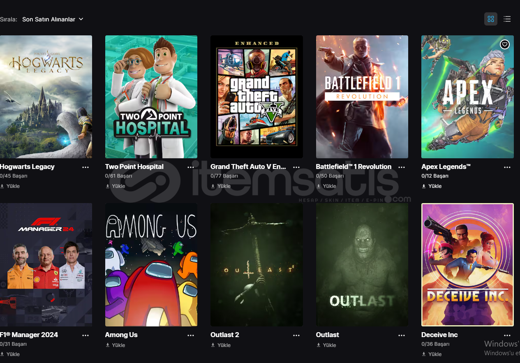Open the Son Satın Alınanlar sort dropdown

pyautogui.click(x=53, y=19)
